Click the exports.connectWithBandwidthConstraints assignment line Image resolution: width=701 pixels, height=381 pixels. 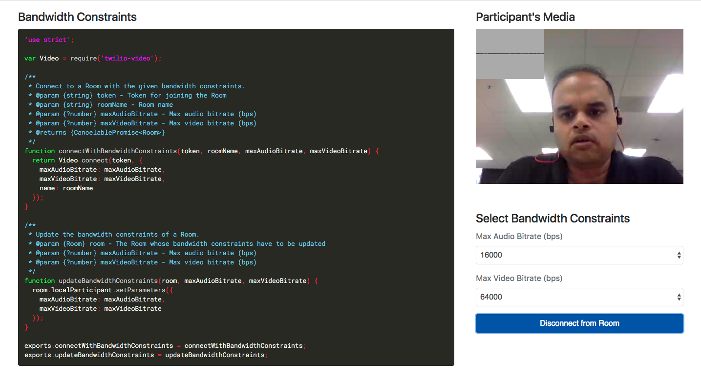166,346
